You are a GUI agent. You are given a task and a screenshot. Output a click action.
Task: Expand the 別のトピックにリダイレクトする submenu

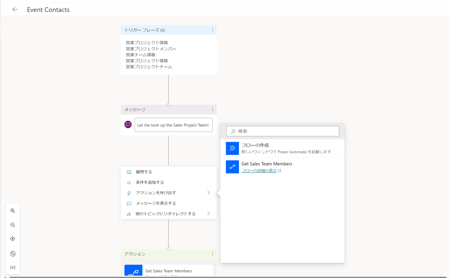click(x=169, y=213)
